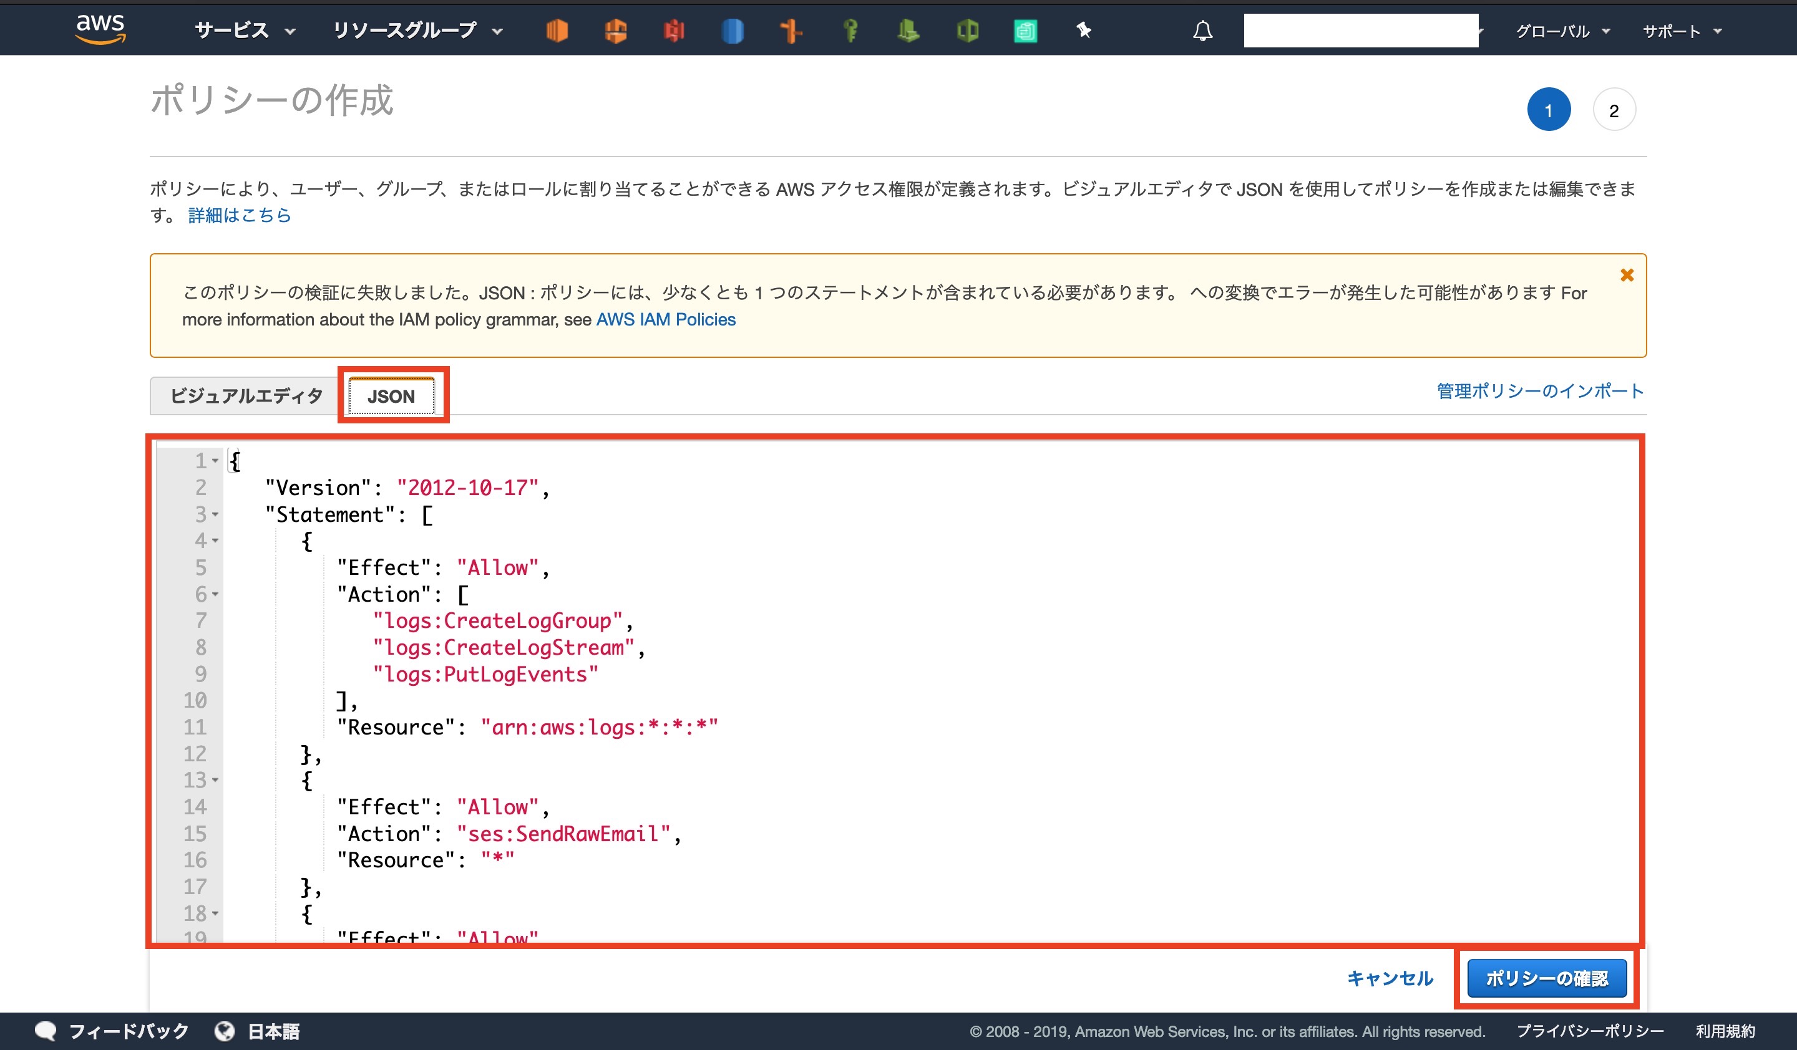The width and height of the screenshot is (1797, 1050).
Task: Fold the Action array at line 6
Action: pyautogui.click(x=215, y=594)
